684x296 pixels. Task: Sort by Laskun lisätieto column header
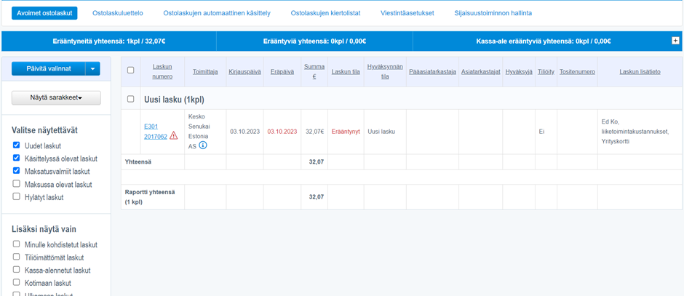pyautogui.click(x=640, y=71)
